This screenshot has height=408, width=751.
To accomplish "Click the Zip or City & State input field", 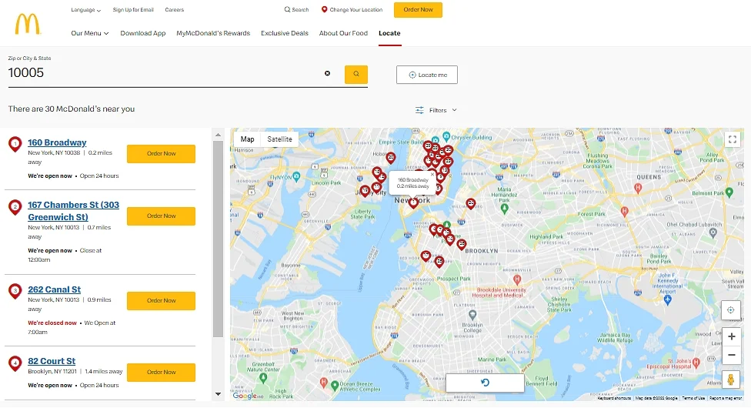I will tap(165, 73).
